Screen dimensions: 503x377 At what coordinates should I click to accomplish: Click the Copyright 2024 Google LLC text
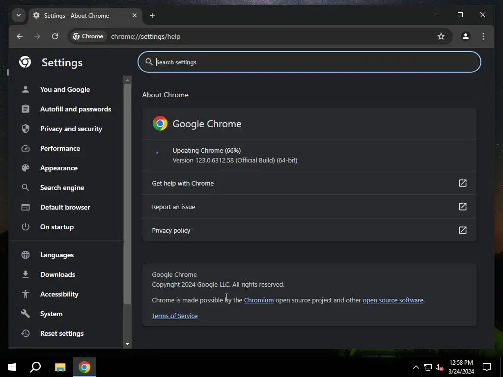tap(218, 284)
